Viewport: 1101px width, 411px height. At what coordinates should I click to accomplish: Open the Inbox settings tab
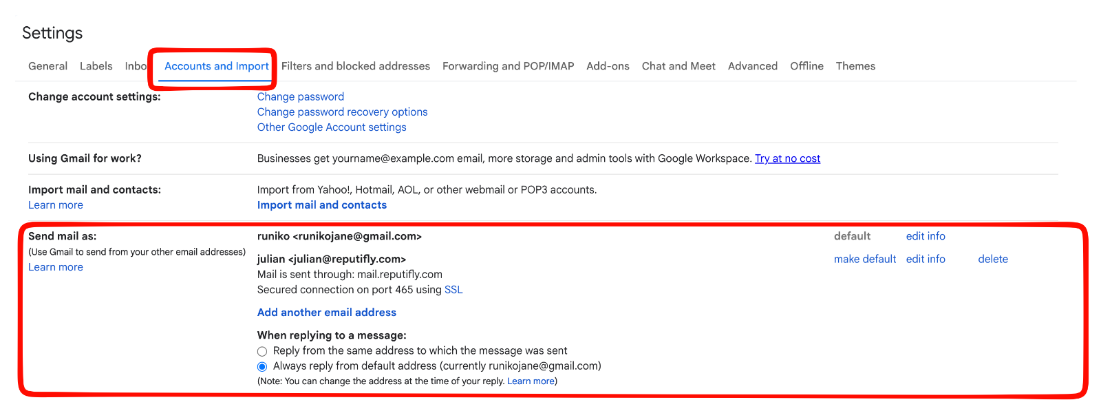pos(136,66)
